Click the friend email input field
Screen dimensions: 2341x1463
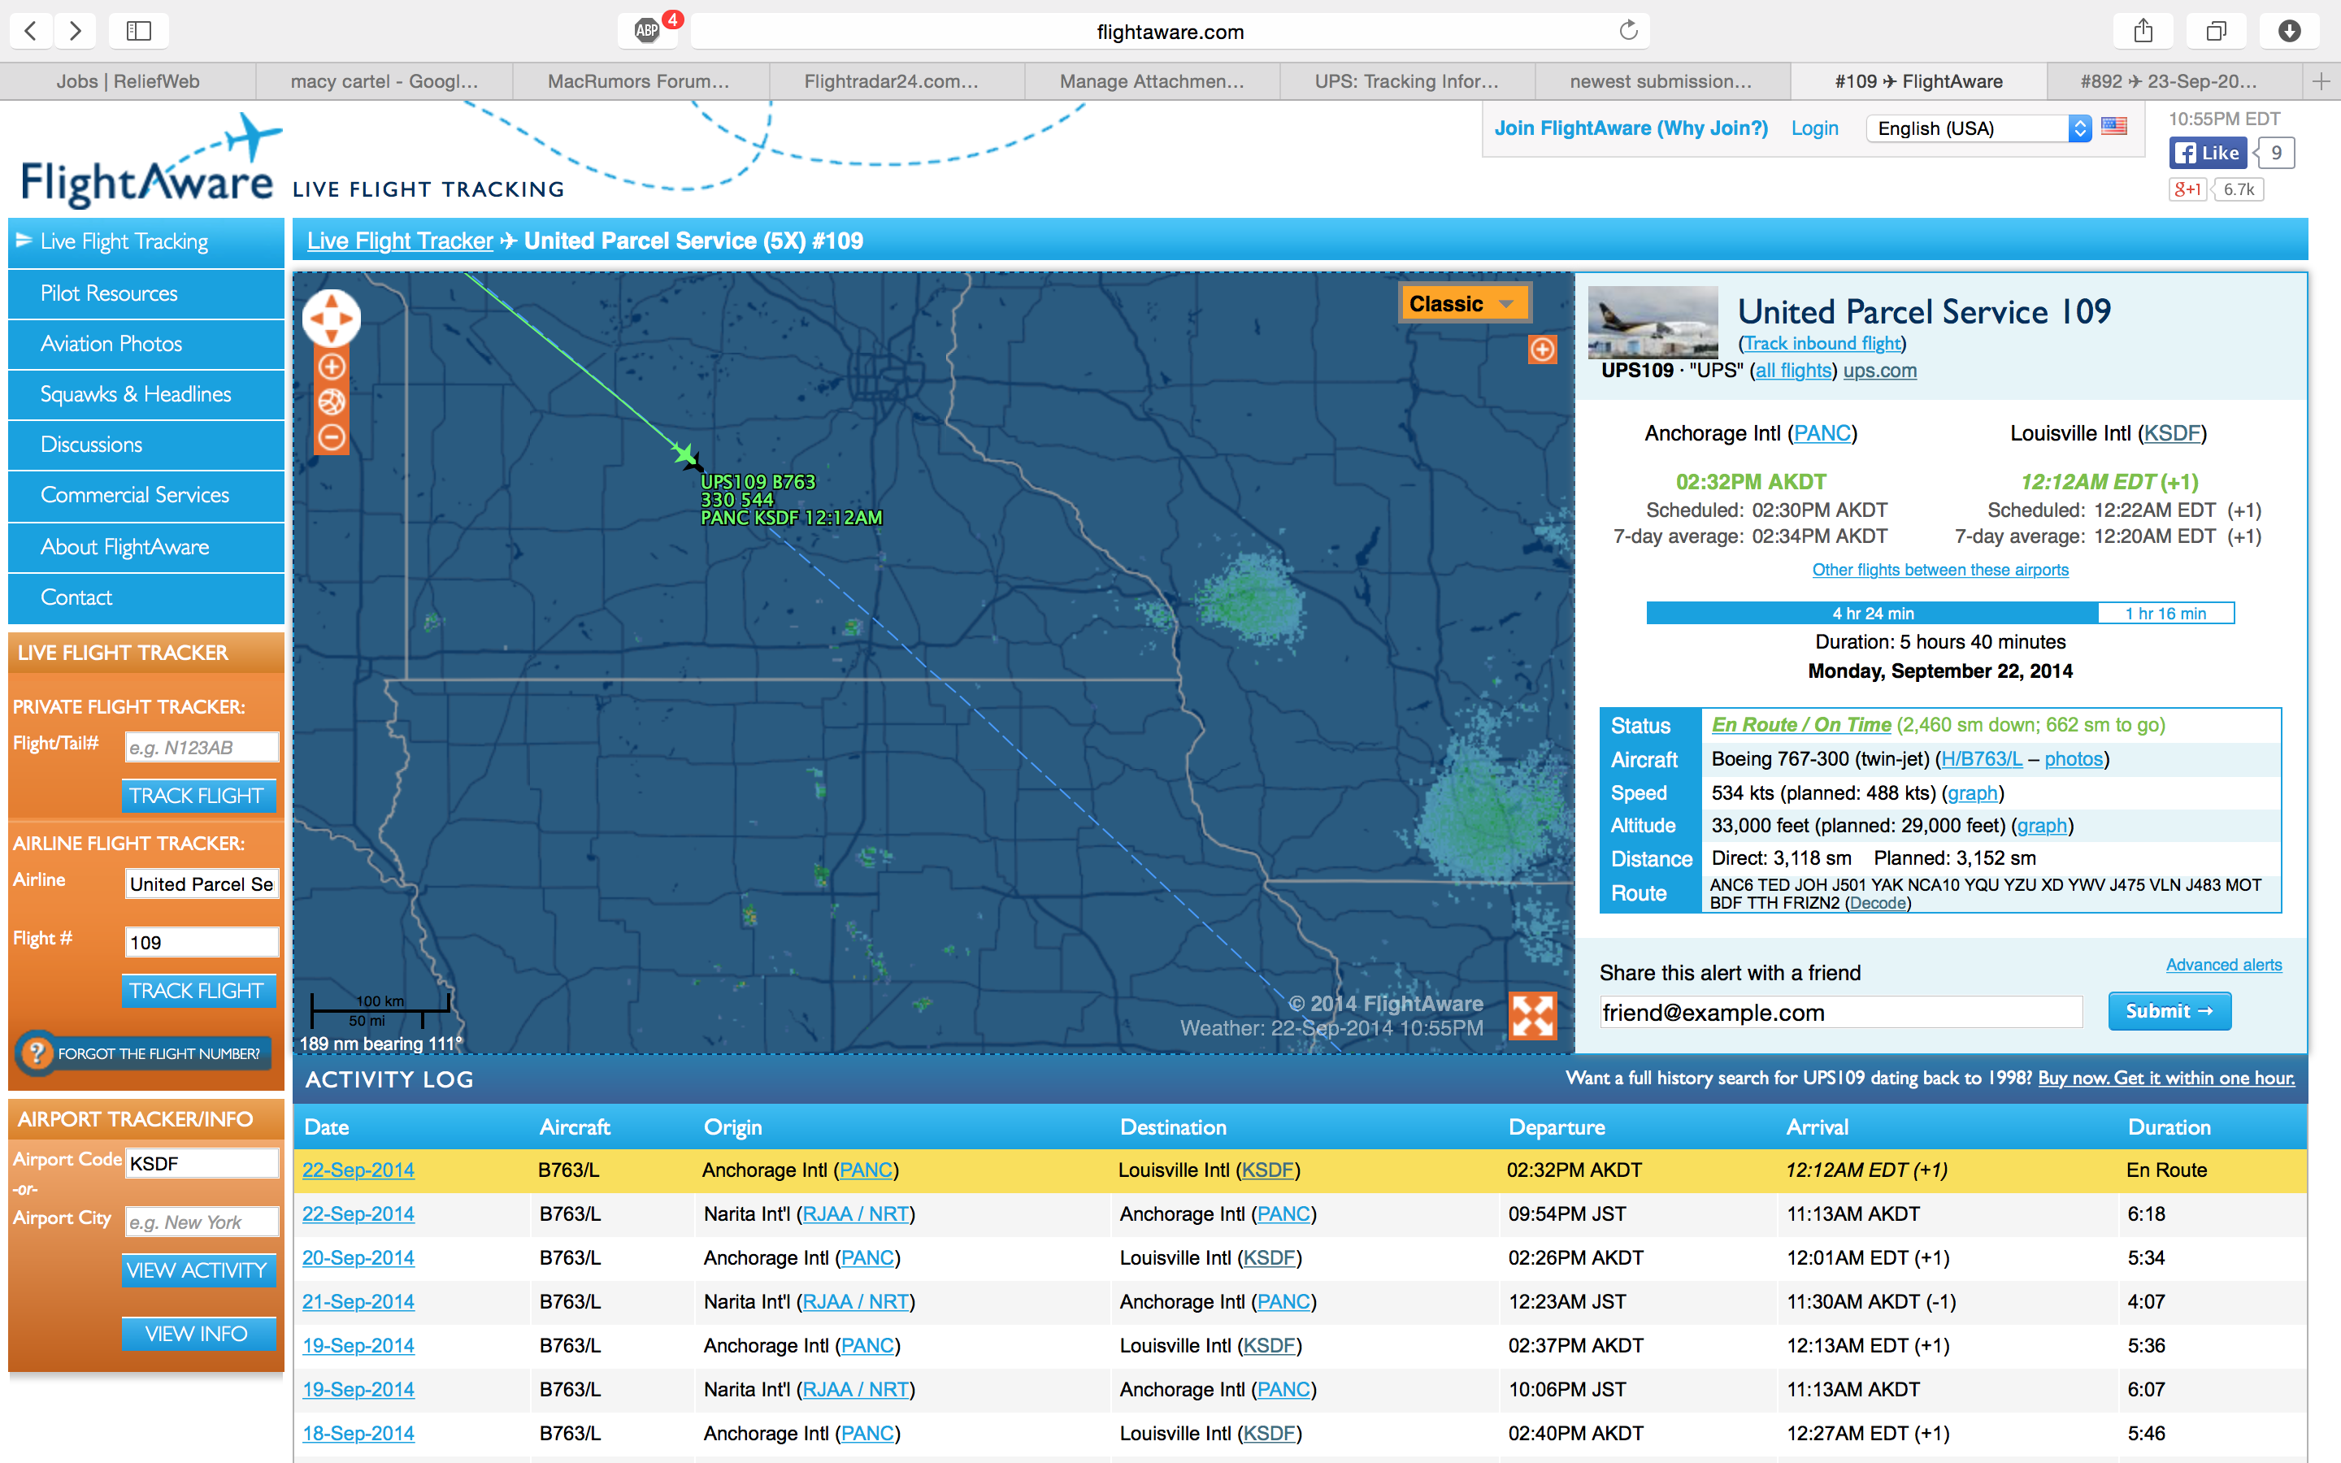click(1841, 1012)
